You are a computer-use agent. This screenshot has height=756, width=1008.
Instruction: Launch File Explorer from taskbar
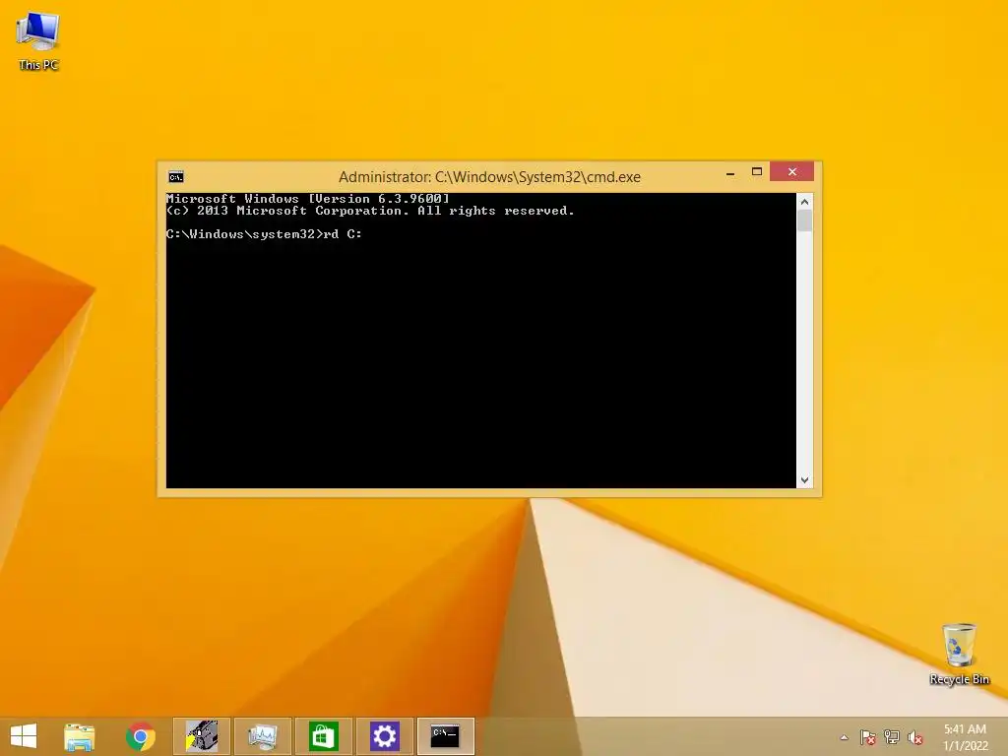click(79, 736)
